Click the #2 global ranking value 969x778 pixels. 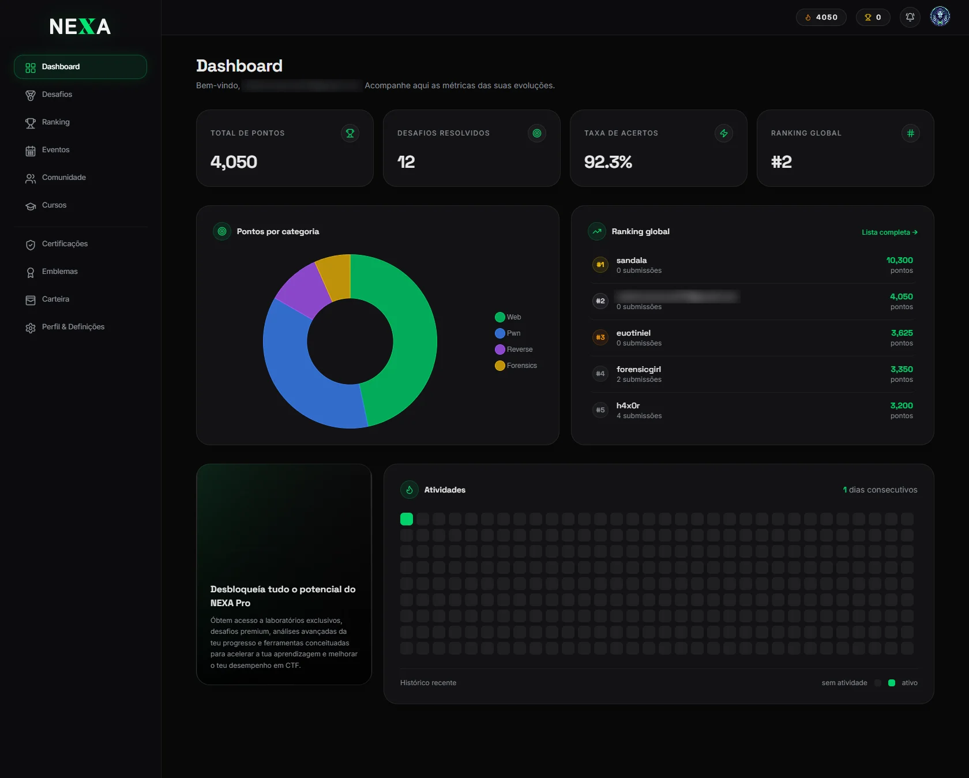coord(782,162)
